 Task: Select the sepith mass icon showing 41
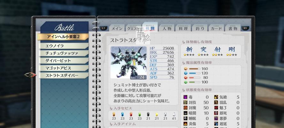coord(174,114)
